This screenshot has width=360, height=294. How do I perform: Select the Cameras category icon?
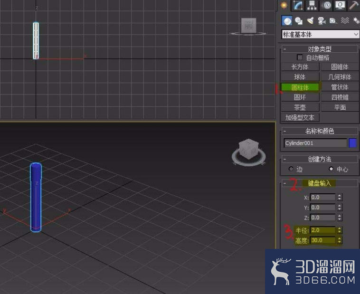point(322,21)
